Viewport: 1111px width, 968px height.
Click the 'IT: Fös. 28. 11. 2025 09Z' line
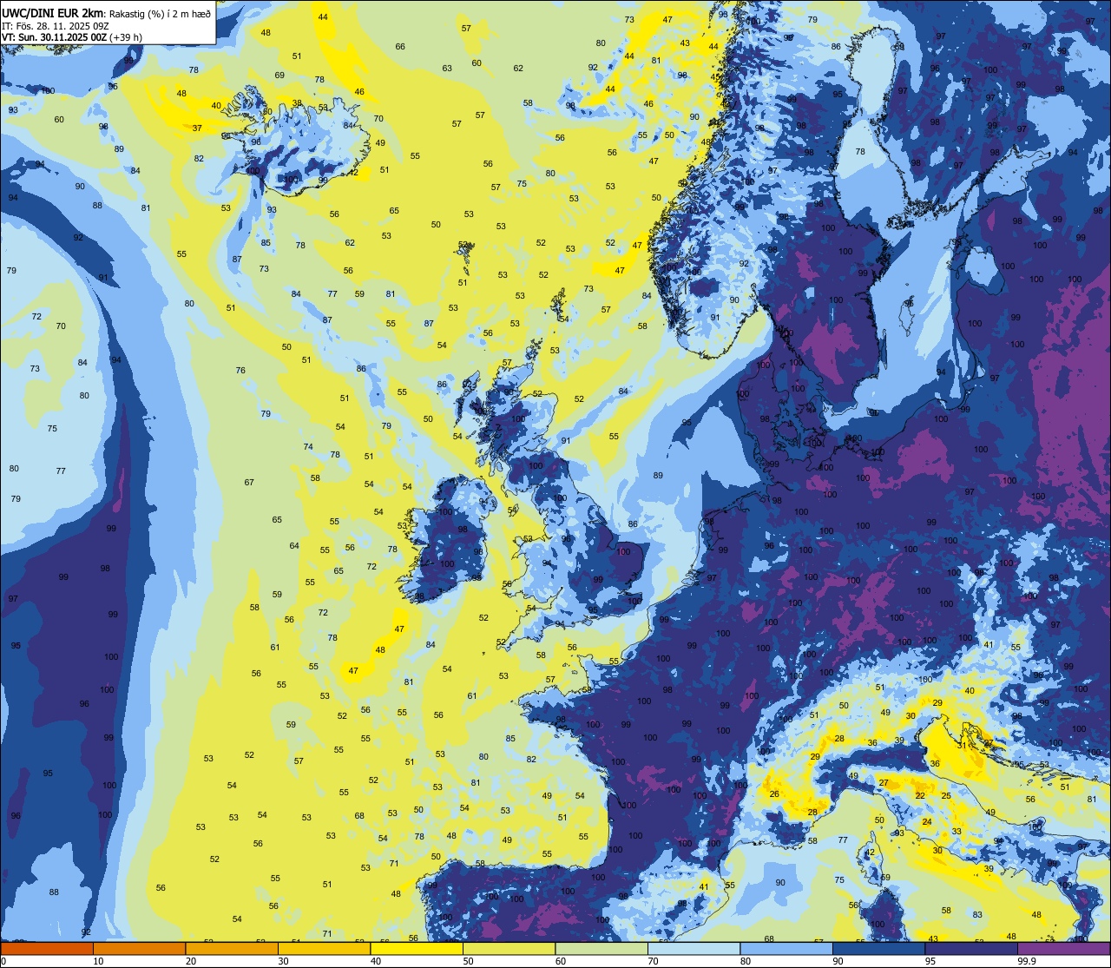[x=56, y=25]
